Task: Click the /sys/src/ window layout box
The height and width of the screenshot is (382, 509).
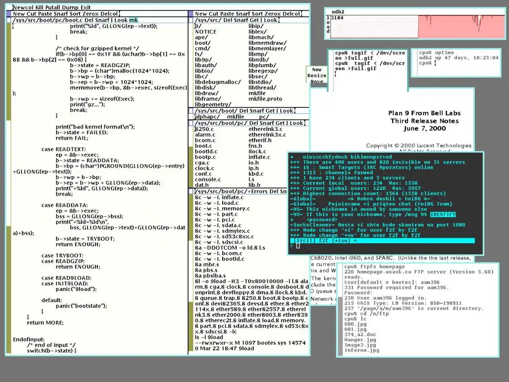Action: pos(191,20)
